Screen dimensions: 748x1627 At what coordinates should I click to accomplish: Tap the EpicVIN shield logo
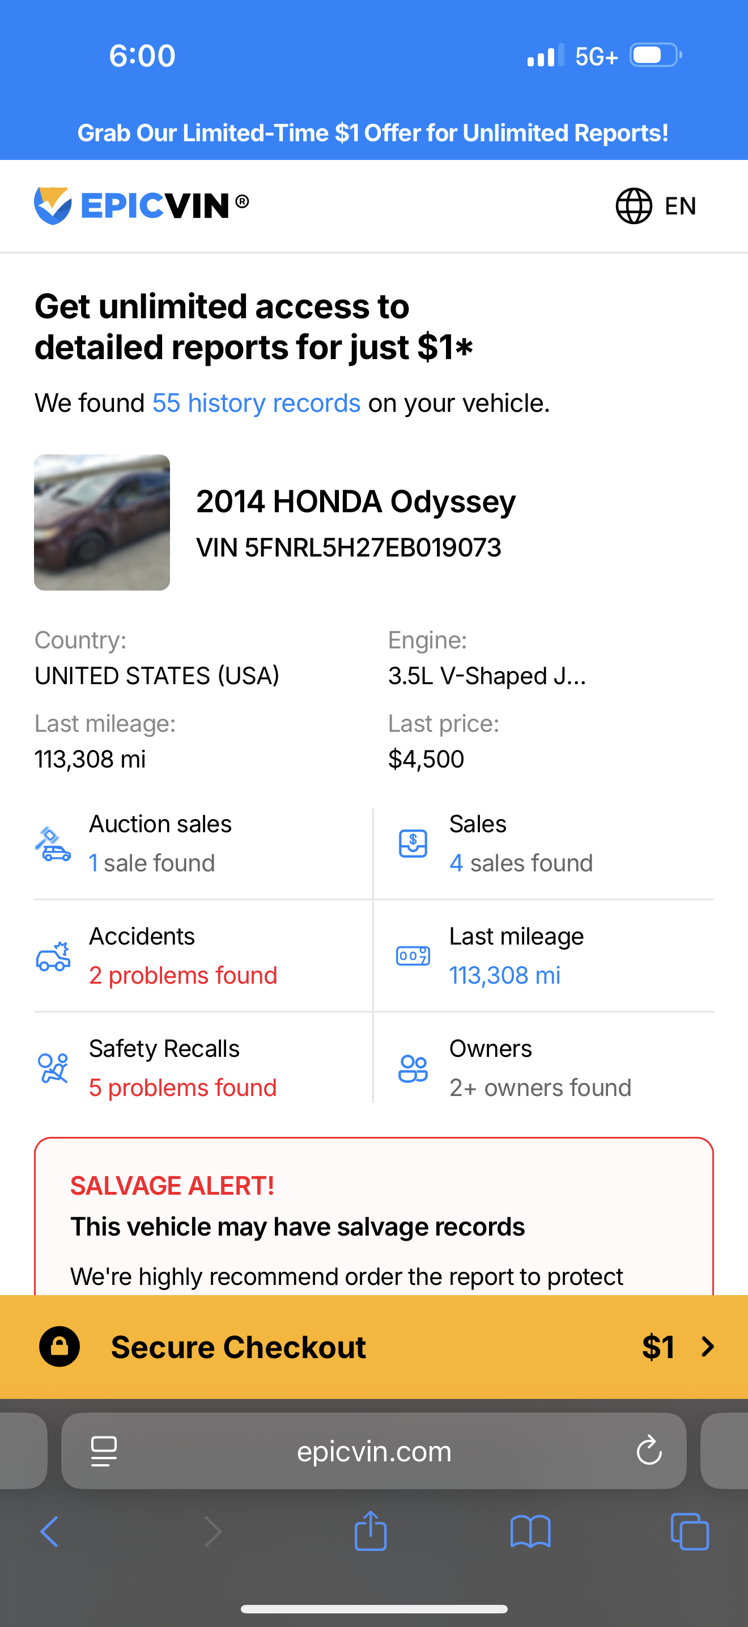click(x=53, y=205)
